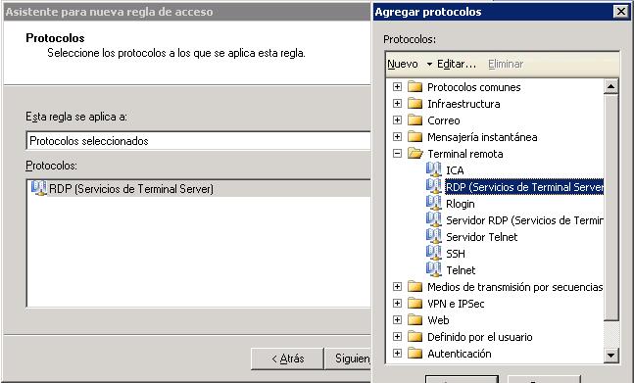The image size is (634, 383).
Task: Click the scroll down arrow in protocols tree
Action: click(x=610, y=356)
